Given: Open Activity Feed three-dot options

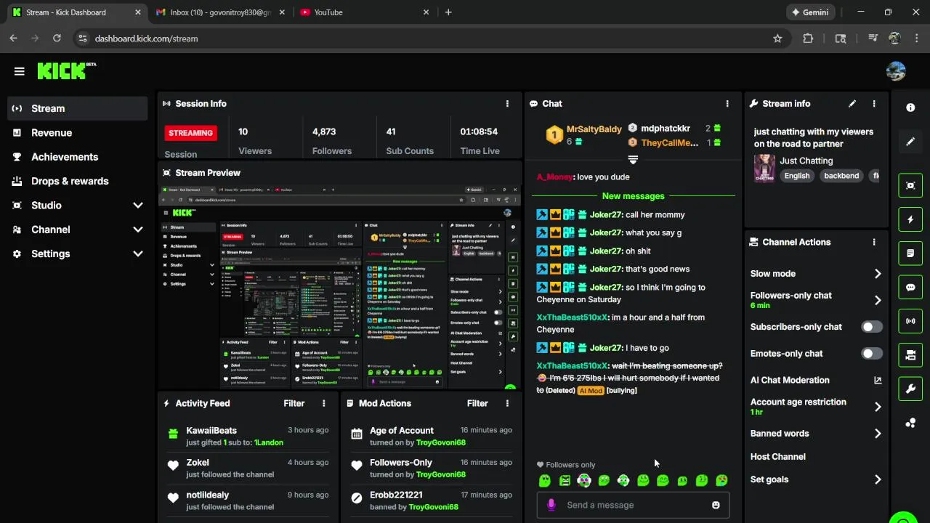Looking at the screenshot, I should pos(324,404).
